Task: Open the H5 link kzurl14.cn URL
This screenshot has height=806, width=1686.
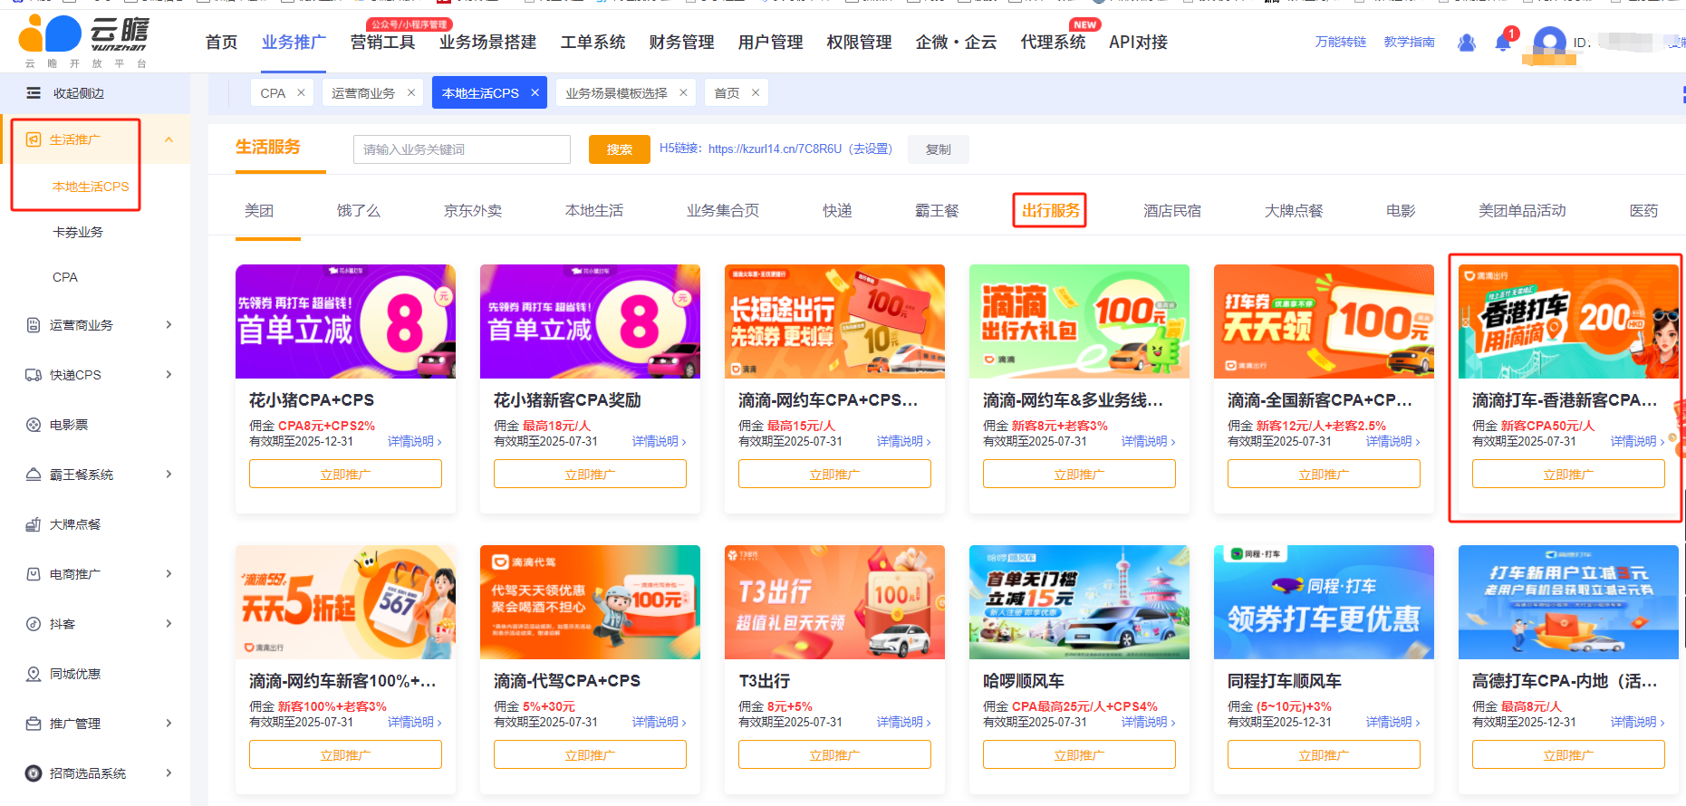Action: (x=775, y=149)
